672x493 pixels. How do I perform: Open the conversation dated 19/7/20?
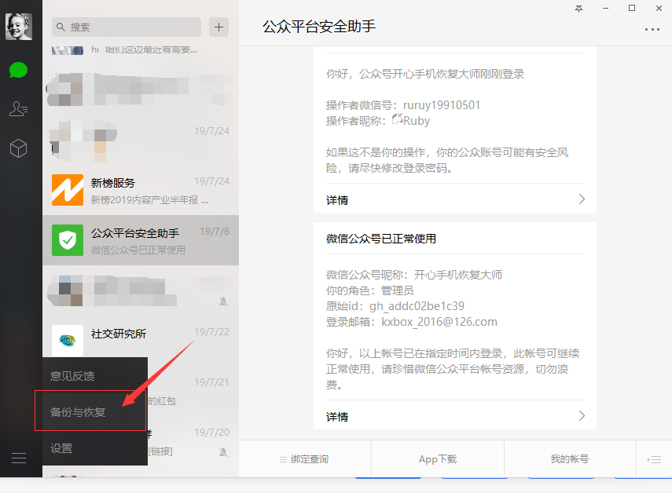click(193, 440)
